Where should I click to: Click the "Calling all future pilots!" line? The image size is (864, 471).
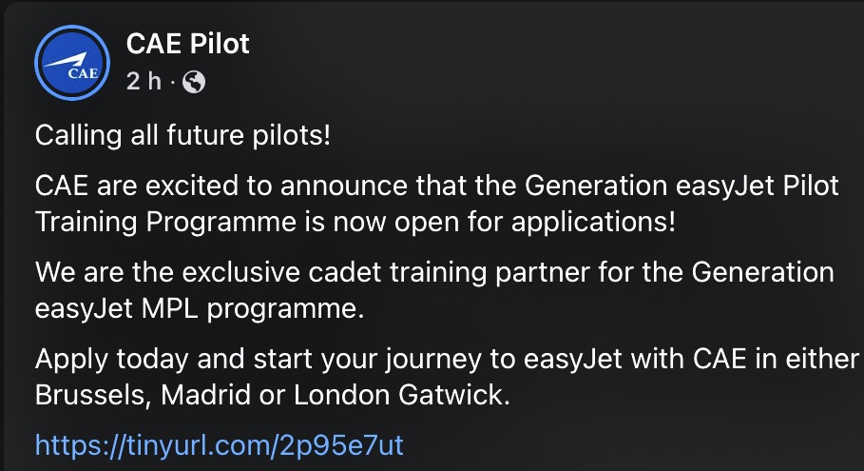coord(182,135)
